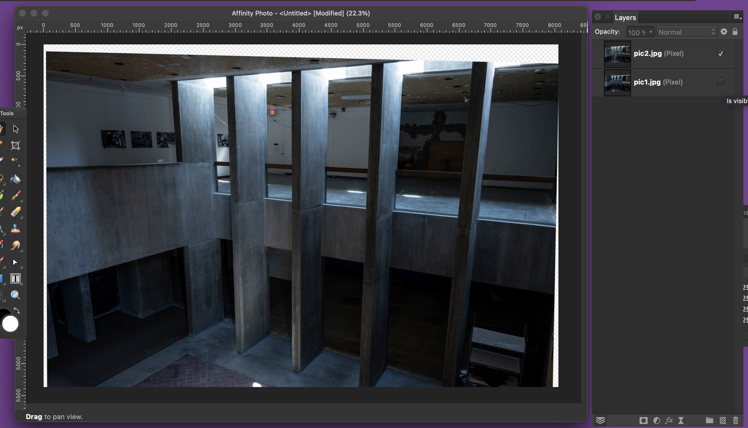Select the Move tool arrow
Screen dimensions: 748x428
click(x=15, y=129)
